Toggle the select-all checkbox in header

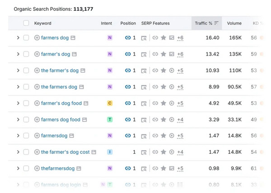26,23
